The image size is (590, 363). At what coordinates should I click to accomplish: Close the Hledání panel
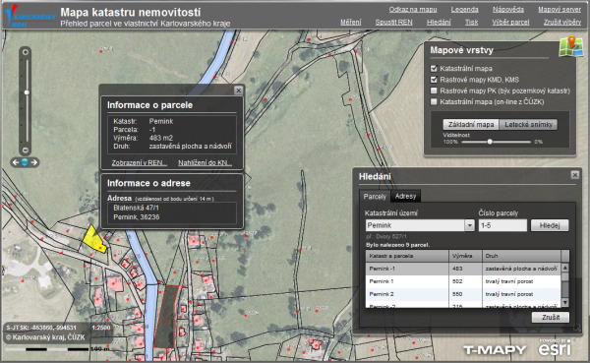pyautogui.click(x=575, y=175)
